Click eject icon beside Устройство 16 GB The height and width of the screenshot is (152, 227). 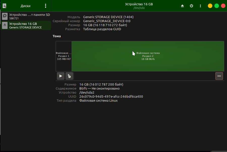pos(5,25)
